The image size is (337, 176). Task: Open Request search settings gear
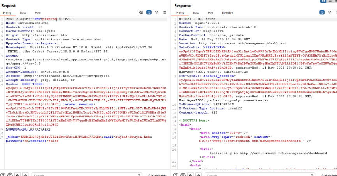pos(11,173)
